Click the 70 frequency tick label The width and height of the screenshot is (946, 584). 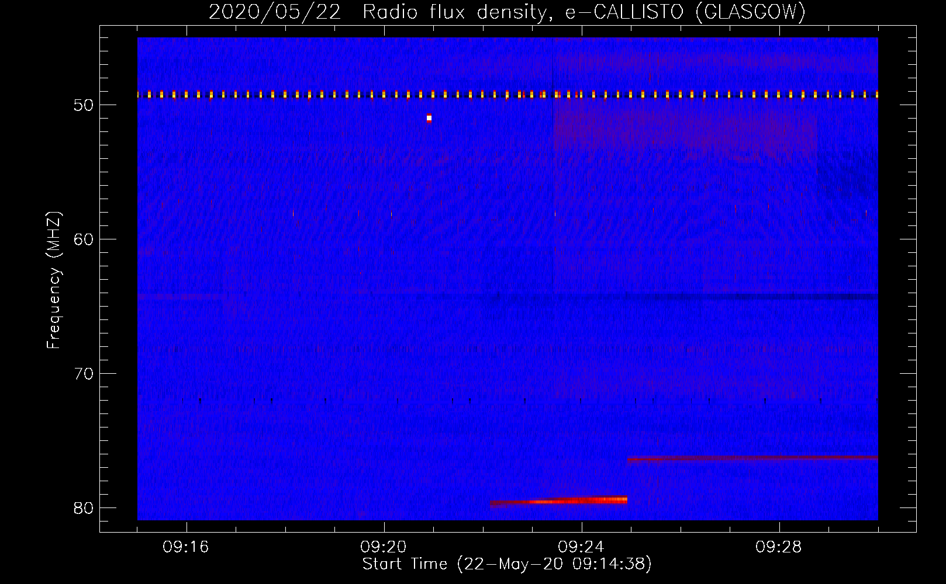pos(84,374)
